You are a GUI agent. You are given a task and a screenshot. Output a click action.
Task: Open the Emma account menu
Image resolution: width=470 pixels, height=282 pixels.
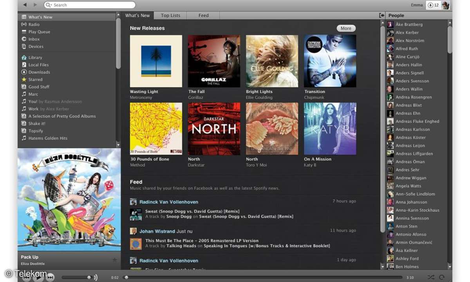click(x=417, y=5)
